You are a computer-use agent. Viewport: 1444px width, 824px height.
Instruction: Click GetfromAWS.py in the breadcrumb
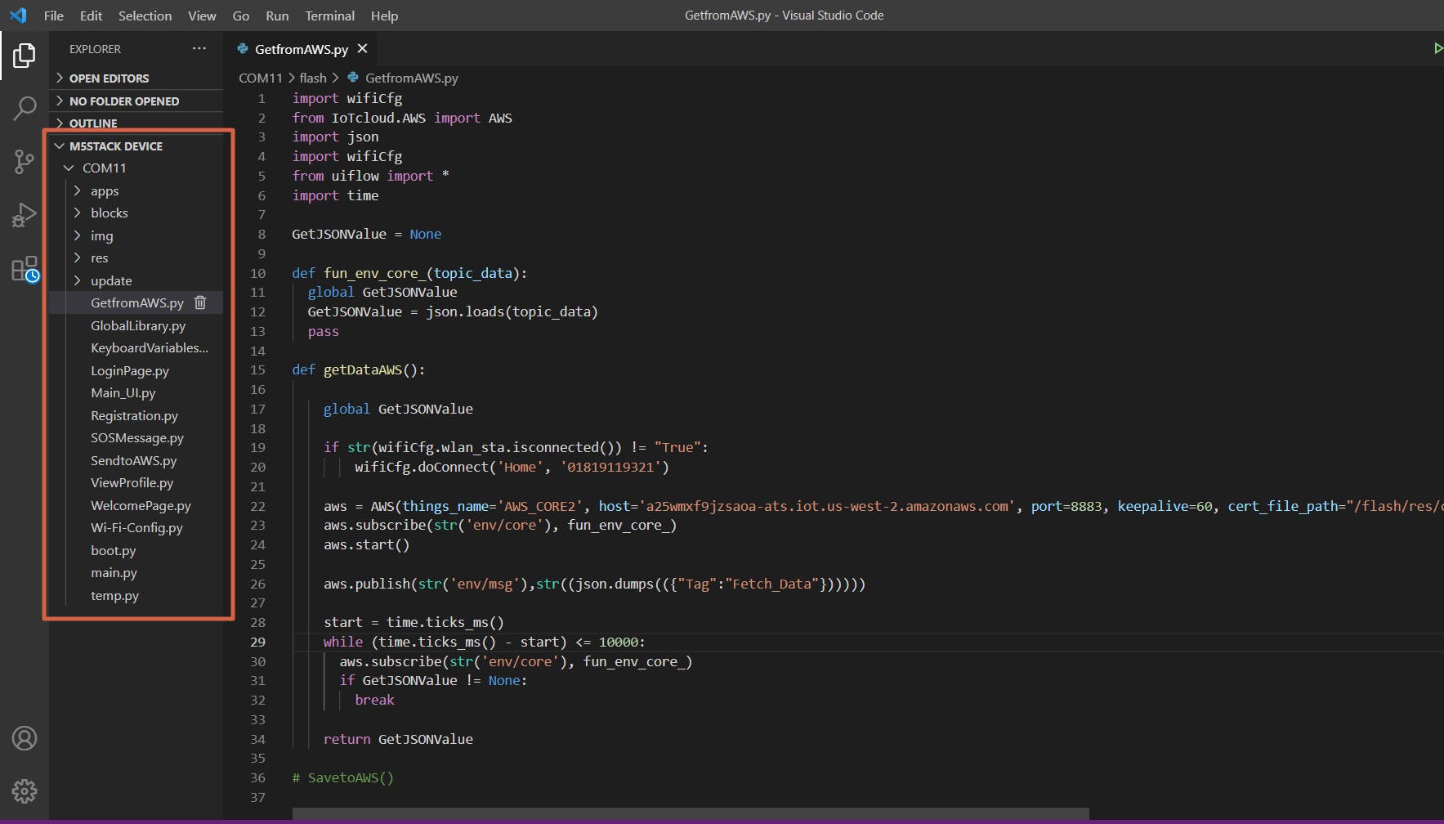(411, 78)
